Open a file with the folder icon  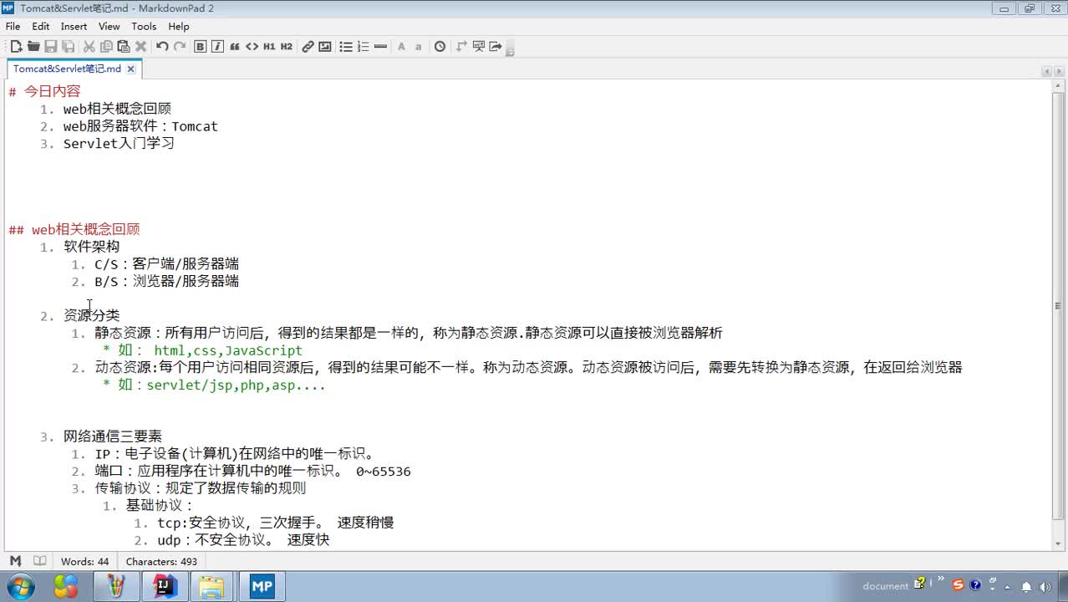(33, 47)
